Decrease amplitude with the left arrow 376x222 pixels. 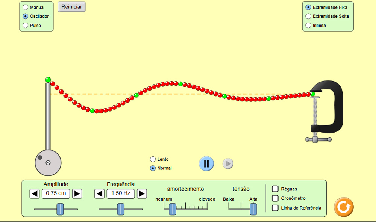pyautogui.click(x=35, y=193)
